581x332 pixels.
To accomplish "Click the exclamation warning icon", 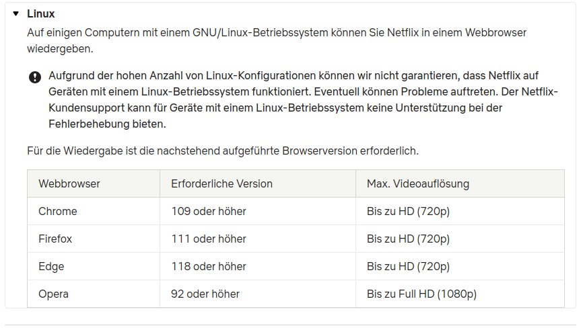I will coord(35,77).
